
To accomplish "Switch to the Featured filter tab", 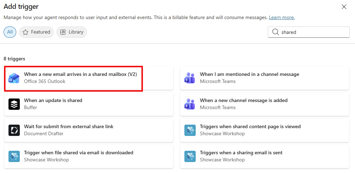I will pos(36,32).
